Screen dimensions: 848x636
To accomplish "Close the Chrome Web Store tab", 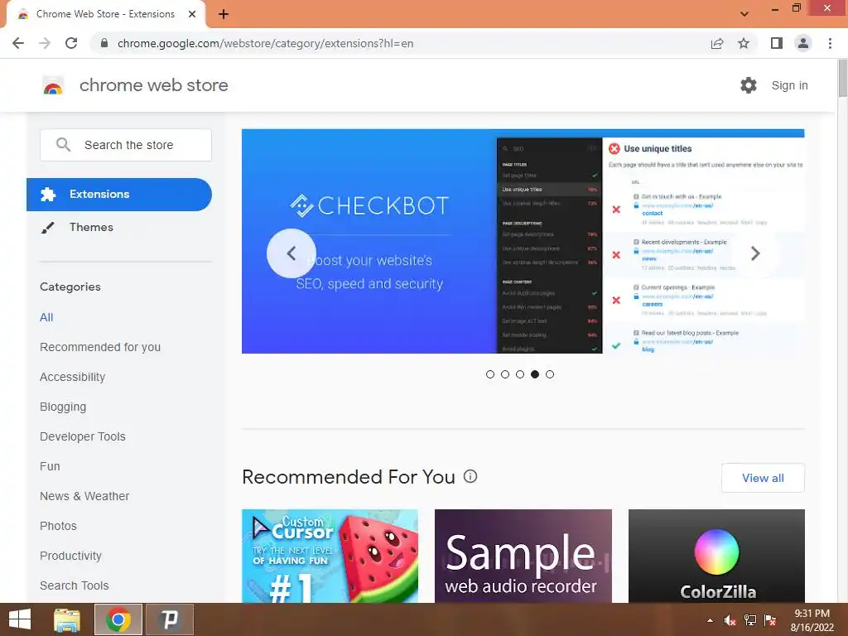I will (192, 14).
